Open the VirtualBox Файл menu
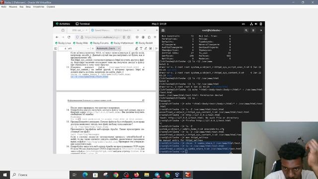318x179 pixels. 3,6
